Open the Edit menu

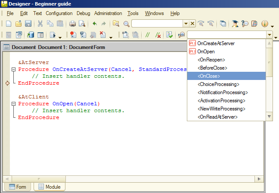24,13
